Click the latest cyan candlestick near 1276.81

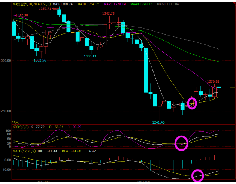[219, 87]
